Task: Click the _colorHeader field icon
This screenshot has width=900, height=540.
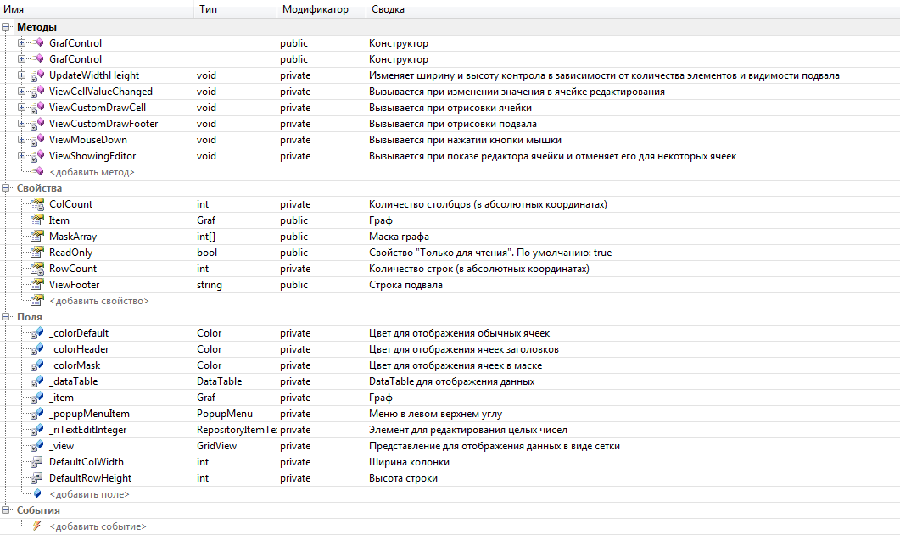Action: [x=37, y=349]
